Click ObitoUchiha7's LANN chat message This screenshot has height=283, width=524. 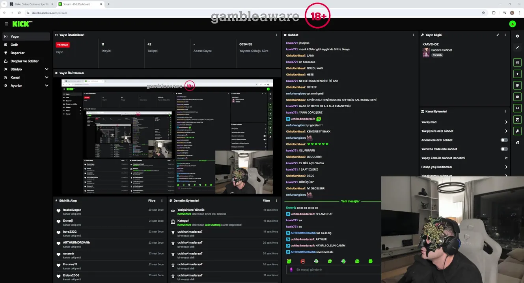300,56
